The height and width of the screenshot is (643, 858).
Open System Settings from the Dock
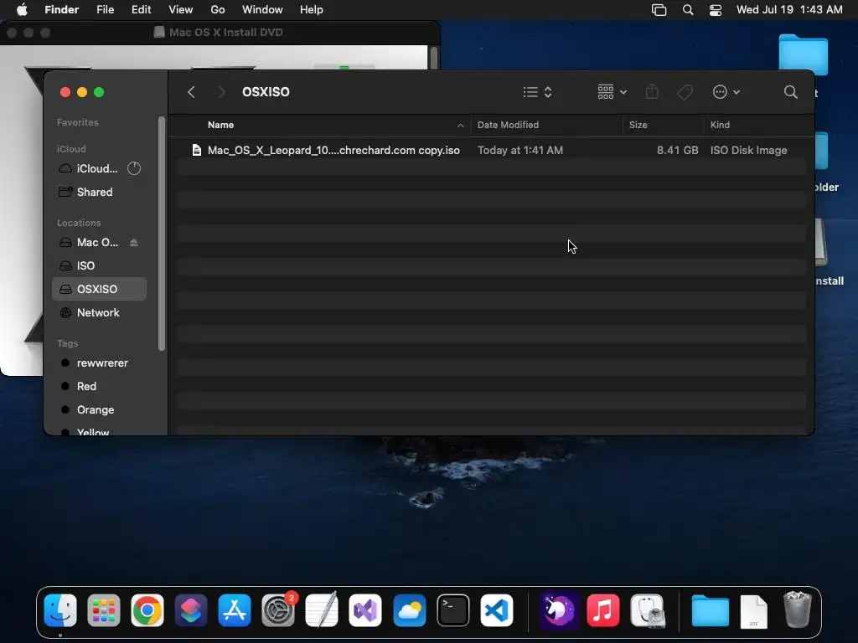[278, 610]
